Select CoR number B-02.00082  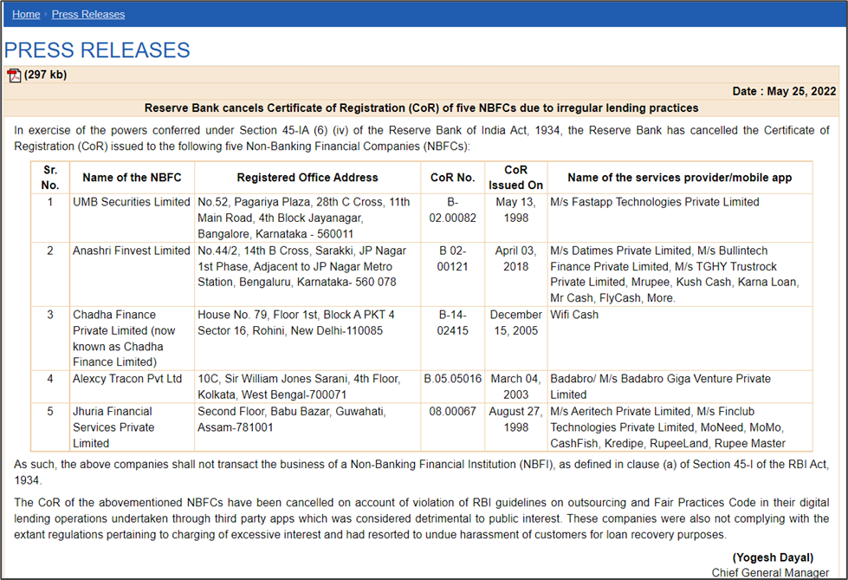(453, 218)
